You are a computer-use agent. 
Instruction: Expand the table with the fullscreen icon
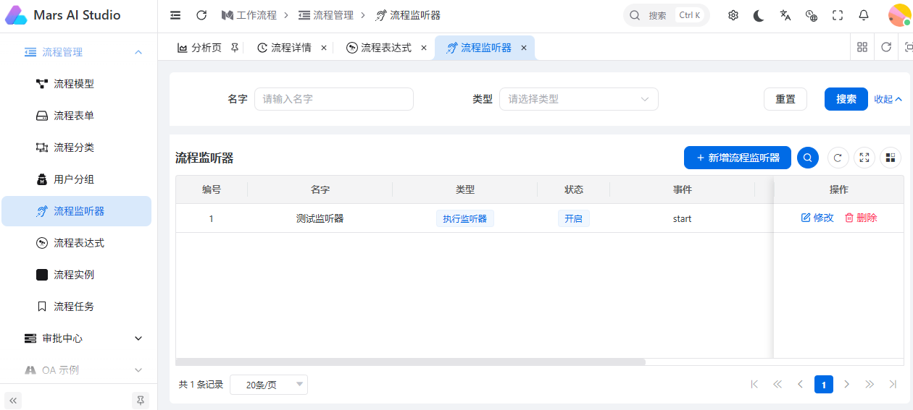[x=864, y=158]
